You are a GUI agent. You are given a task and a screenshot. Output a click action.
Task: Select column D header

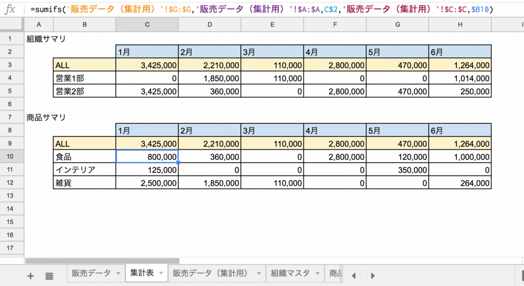209,25
